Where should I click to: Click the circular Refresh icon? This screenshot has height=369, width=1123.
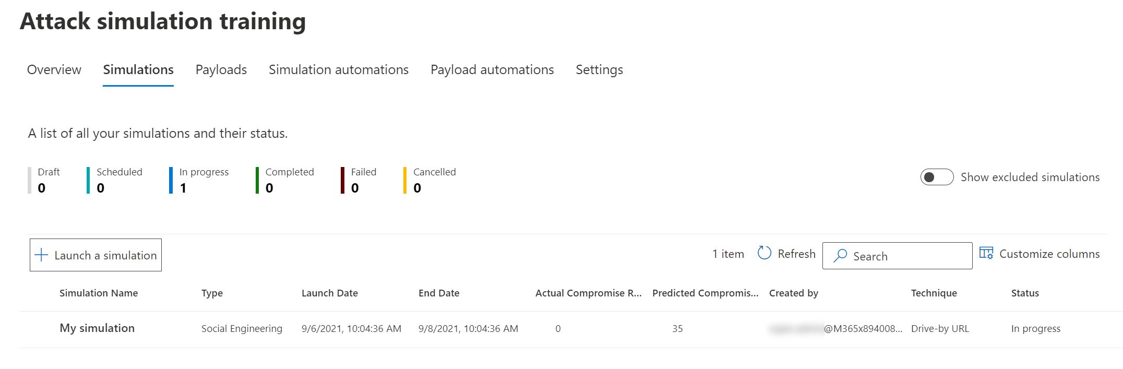point(764,254)
